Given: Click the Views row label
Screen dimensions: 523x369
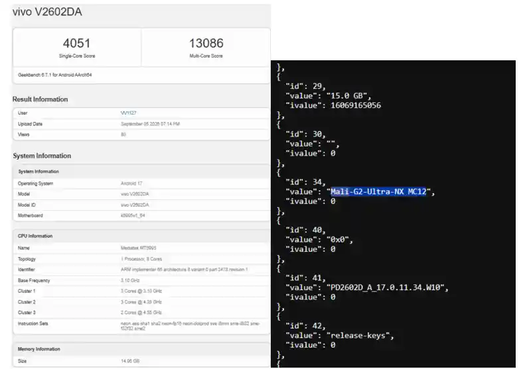Looking at the screenshot, I should click(23, 134).
